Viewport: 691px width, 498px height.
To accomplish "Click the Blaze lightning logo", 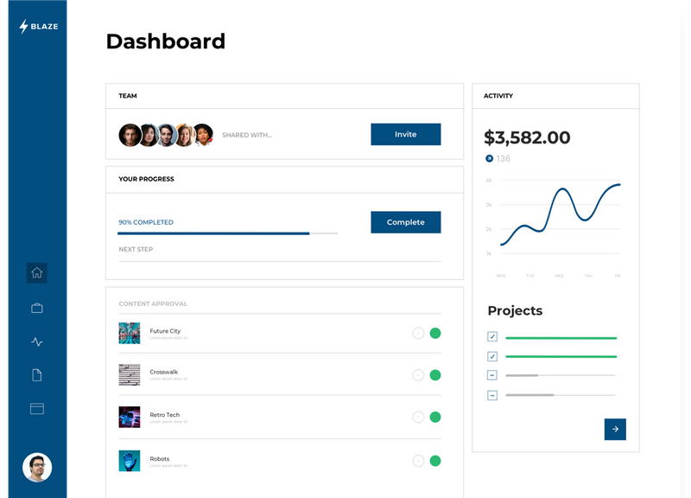I will tap(23, 26).
